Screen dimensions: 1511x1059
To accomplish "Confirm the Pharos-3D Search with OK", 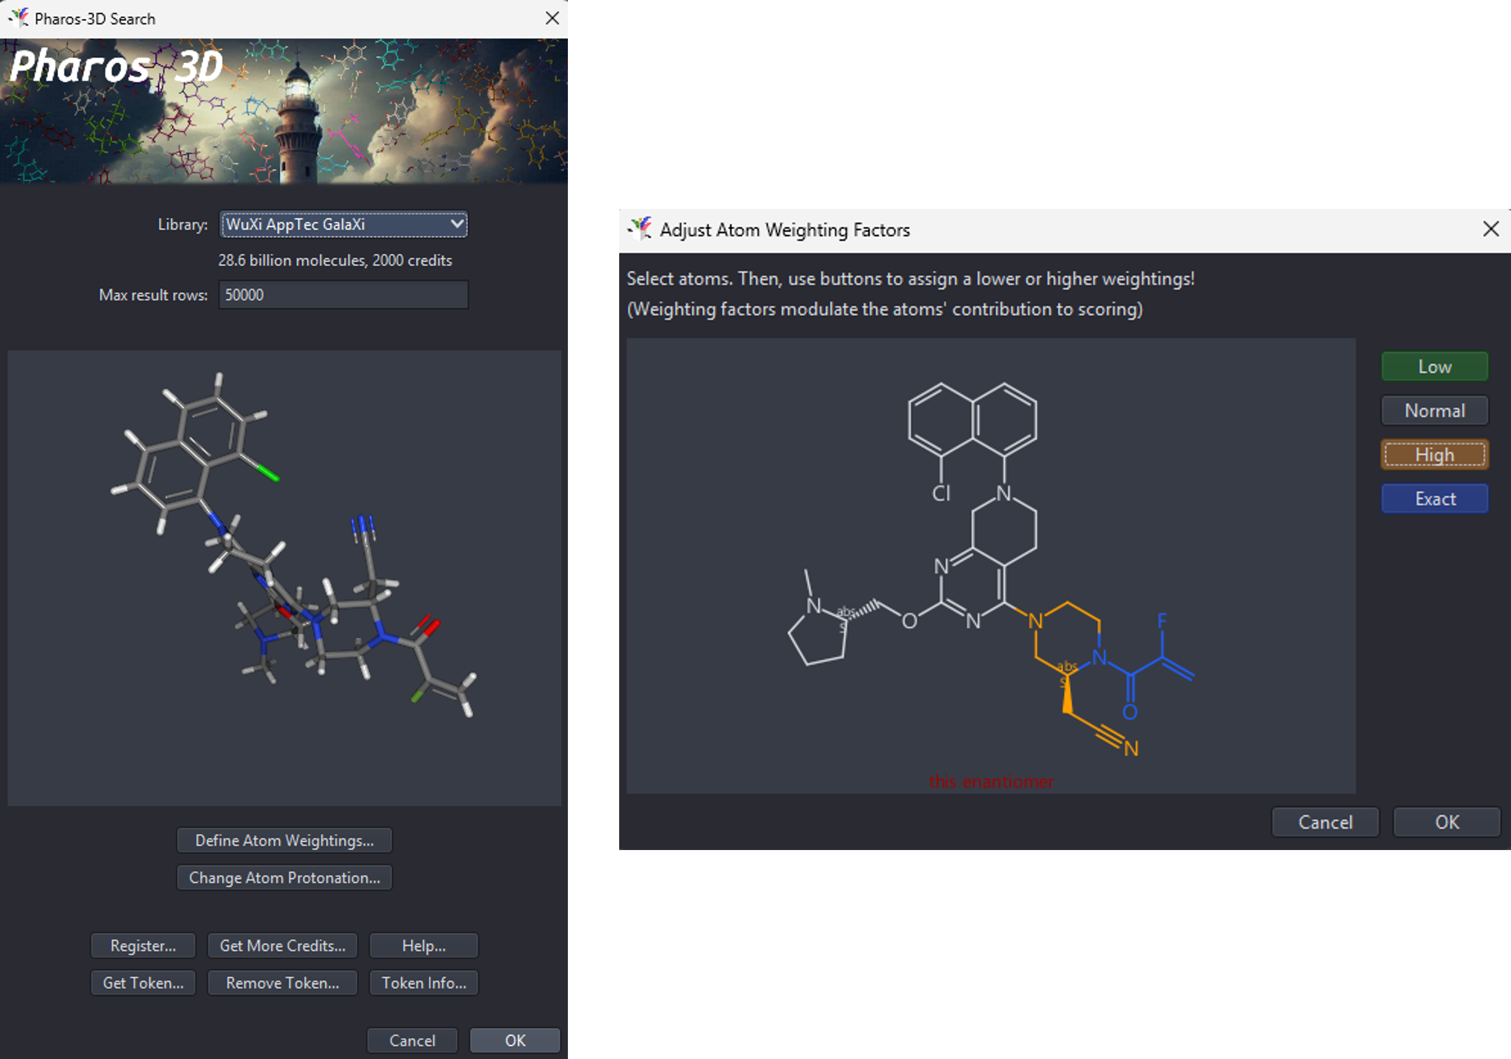I will [x=515, y=1040].
